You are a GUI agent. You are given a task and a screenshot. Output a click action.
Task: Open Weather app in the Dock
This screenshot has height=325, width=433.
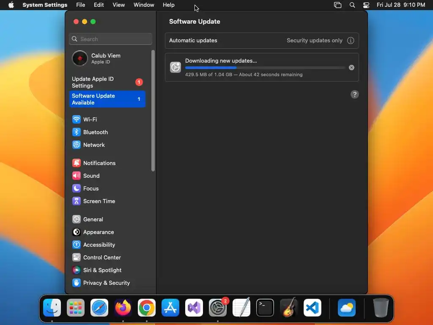click(347, 308)
